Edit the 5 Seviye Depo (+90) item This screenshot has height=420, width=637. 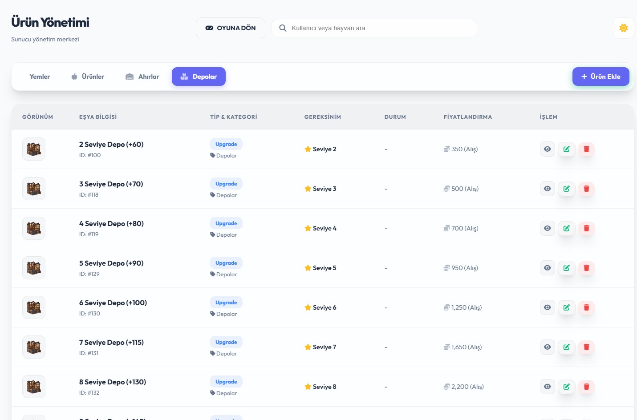[x=567, y=268]
